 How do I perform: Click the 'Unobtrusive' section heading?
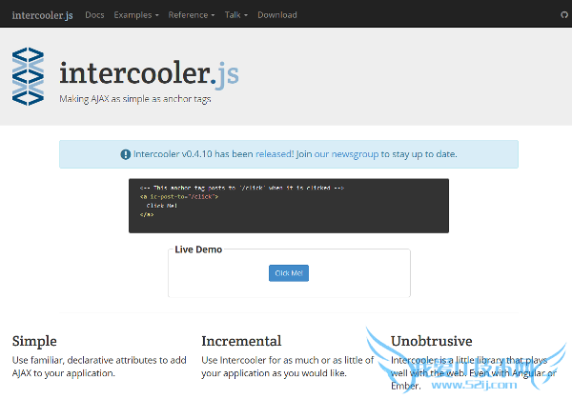[432, 342]
